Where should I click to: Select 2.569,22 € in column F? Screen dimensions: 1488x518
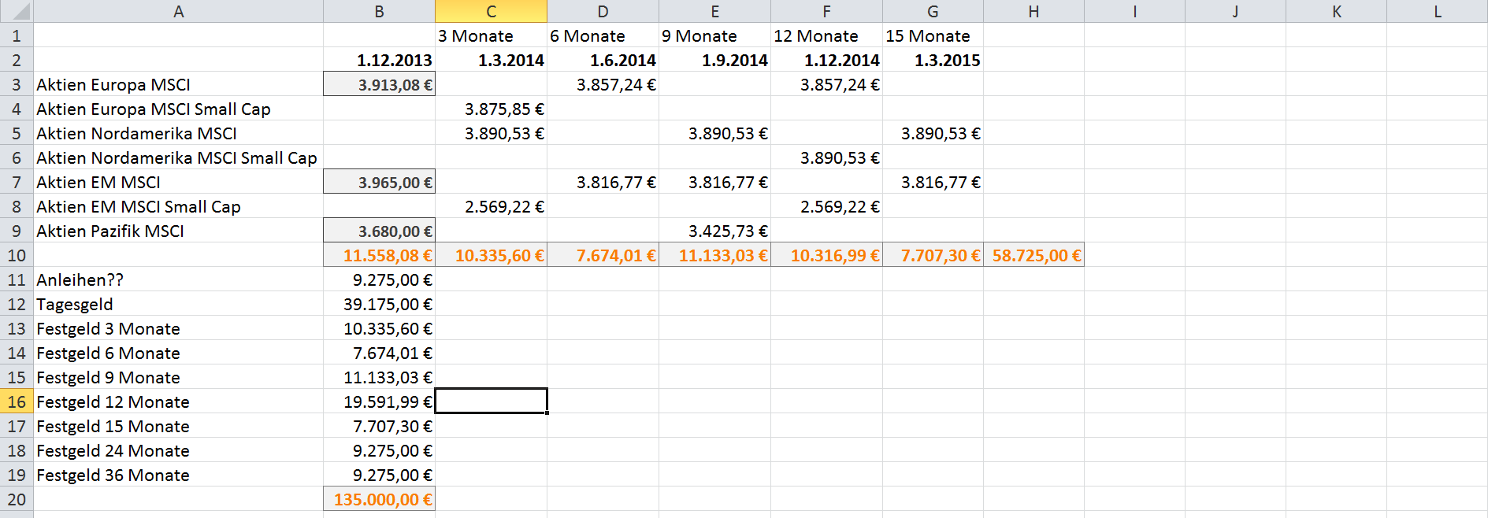[x=826, y=206]
